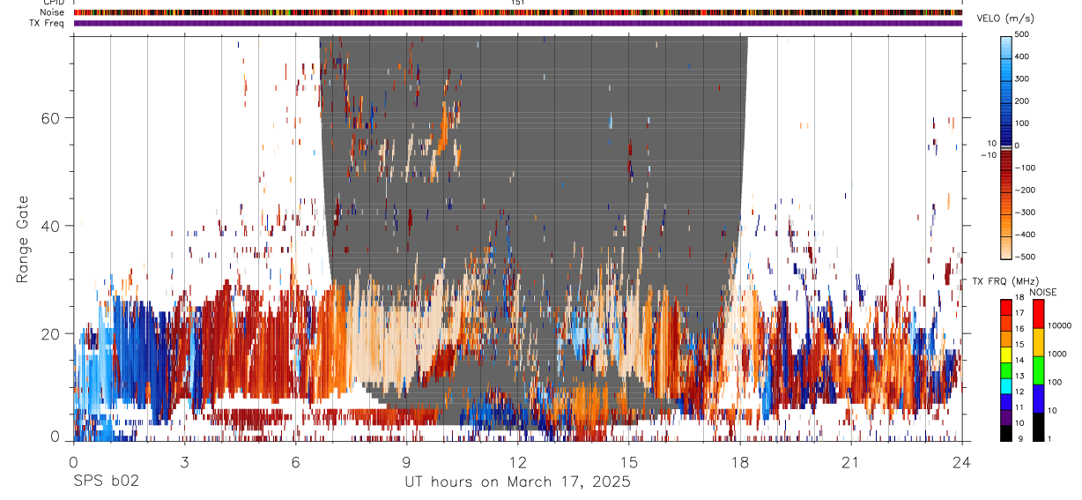Image resolution: width=1082 pixels, height=500 pixels.
Task: Click the TX Freq strip label at top
Action: tap(48, 23)
